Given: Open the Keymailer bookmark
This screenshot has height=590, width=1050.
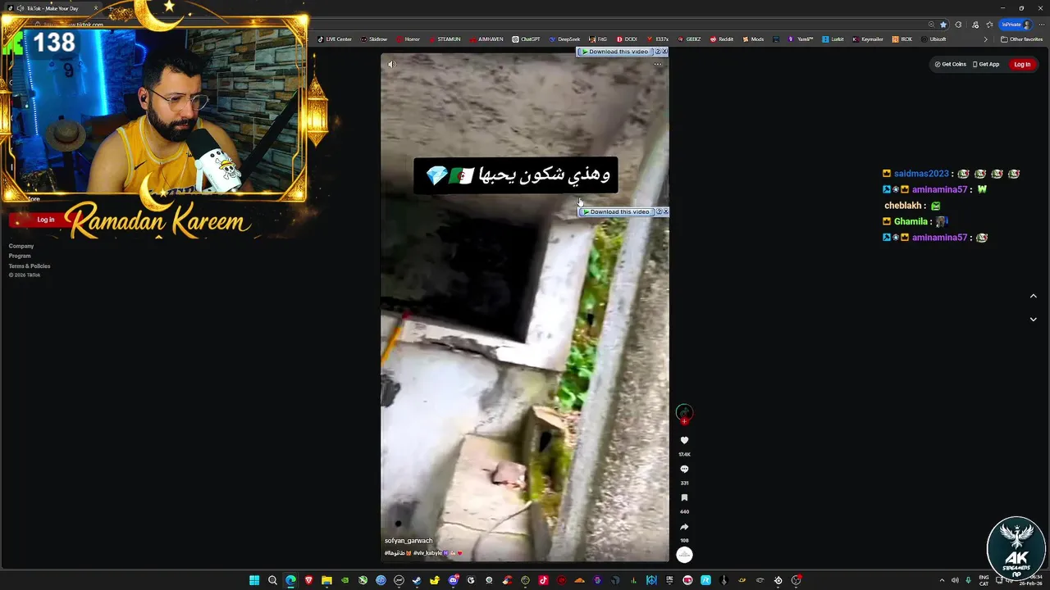Looking at the screenshot, I should (868, 39).
